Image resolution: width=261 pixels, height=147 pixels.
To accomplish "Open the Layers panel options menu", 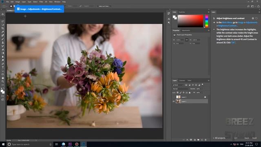I will coord(208,80).
